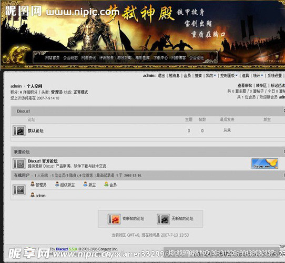Click the Discuz.net banner thumbnail

coord(264,164)
